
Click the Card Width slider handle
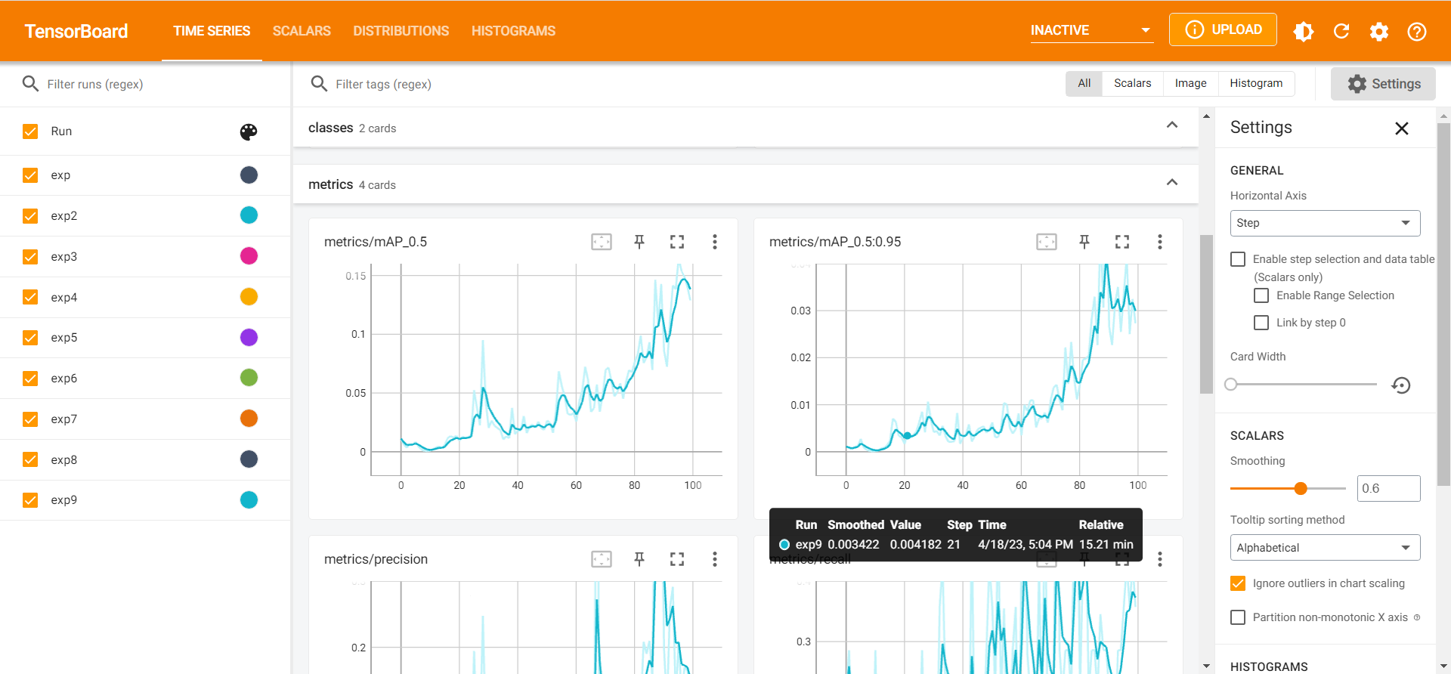pyautogui.click(x=1231, y=385)
